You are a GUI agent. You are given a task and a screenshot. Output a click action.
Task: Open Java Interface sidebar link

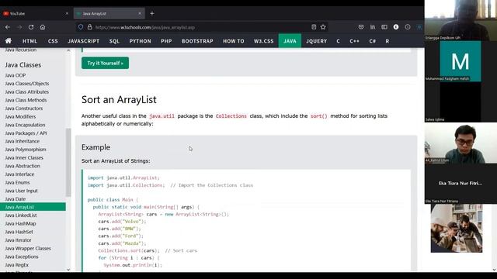[19, 174]
